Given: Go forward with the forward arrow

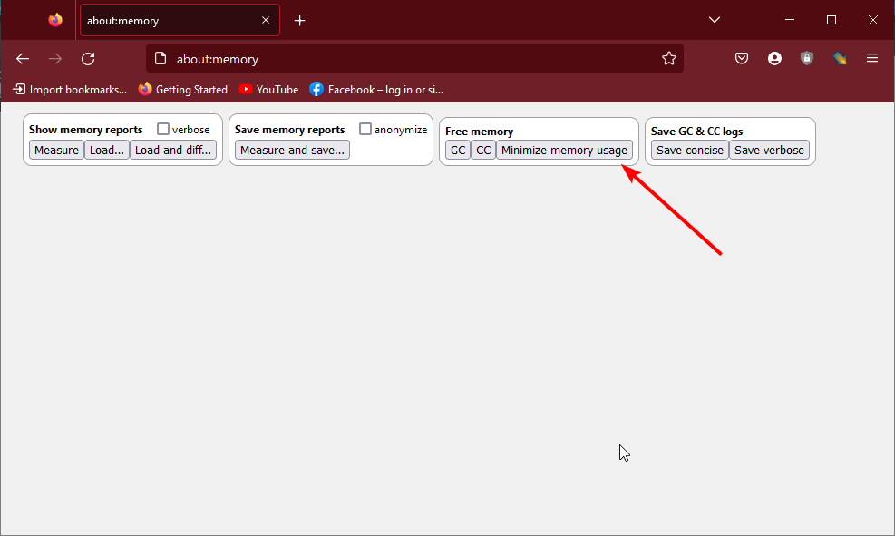Looking at the screenshot, I should [55, 59].
